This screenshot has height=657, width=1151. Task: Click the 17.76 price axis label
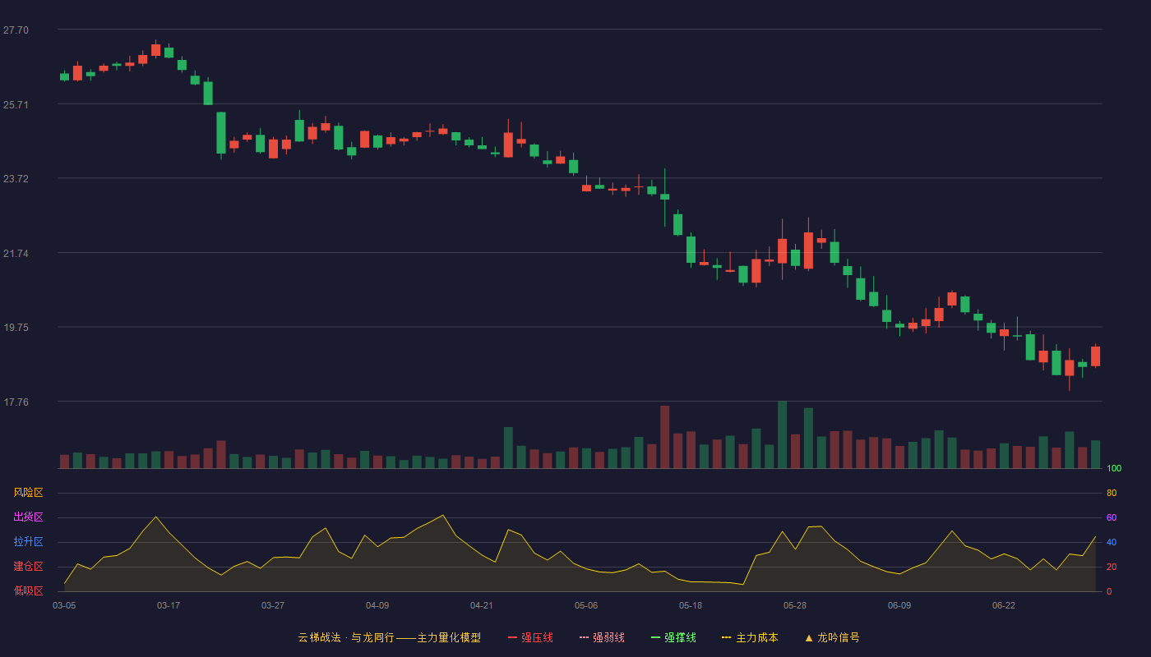point(16,402)
